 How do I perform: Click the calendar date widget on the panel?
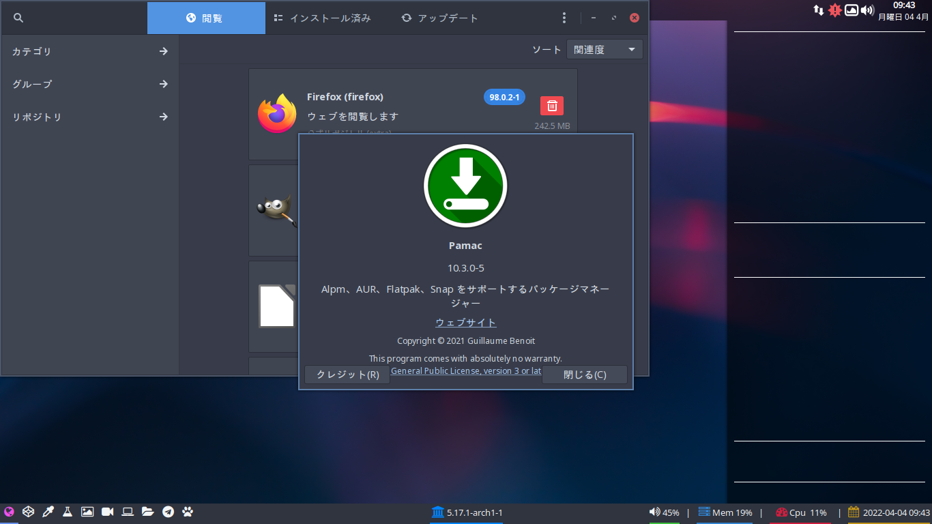(889, 512)
